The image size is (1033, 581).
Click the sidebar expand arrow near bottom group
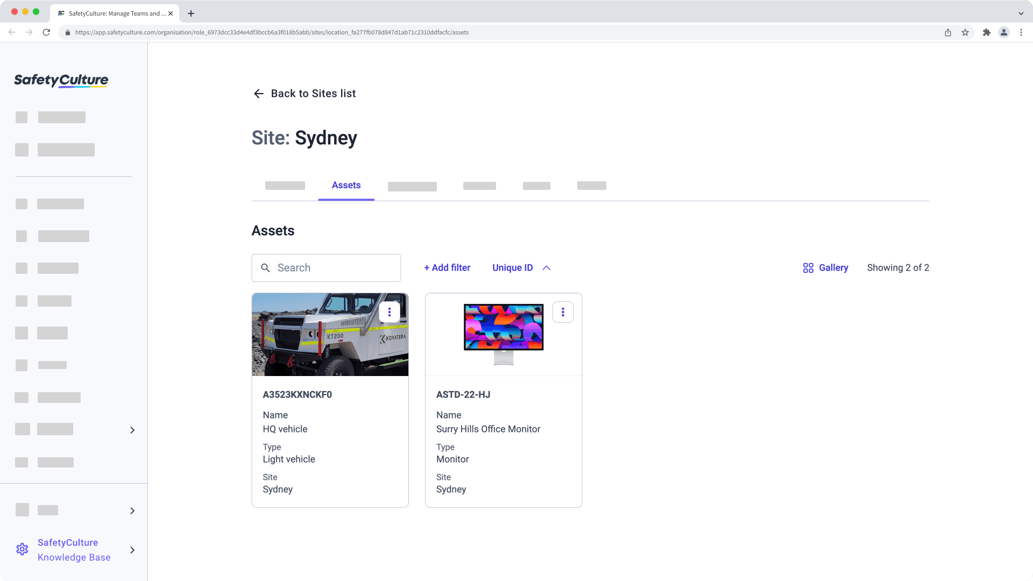pyautogui.click(x=132, y=510)
